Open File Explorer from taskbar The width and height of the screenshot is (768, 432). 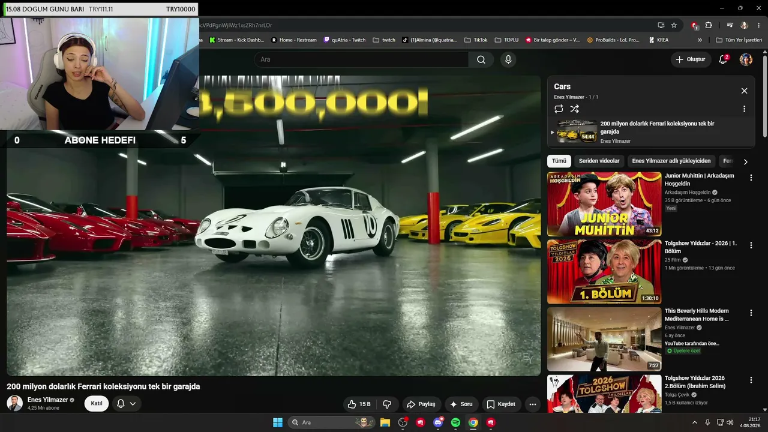pos(385,422)
